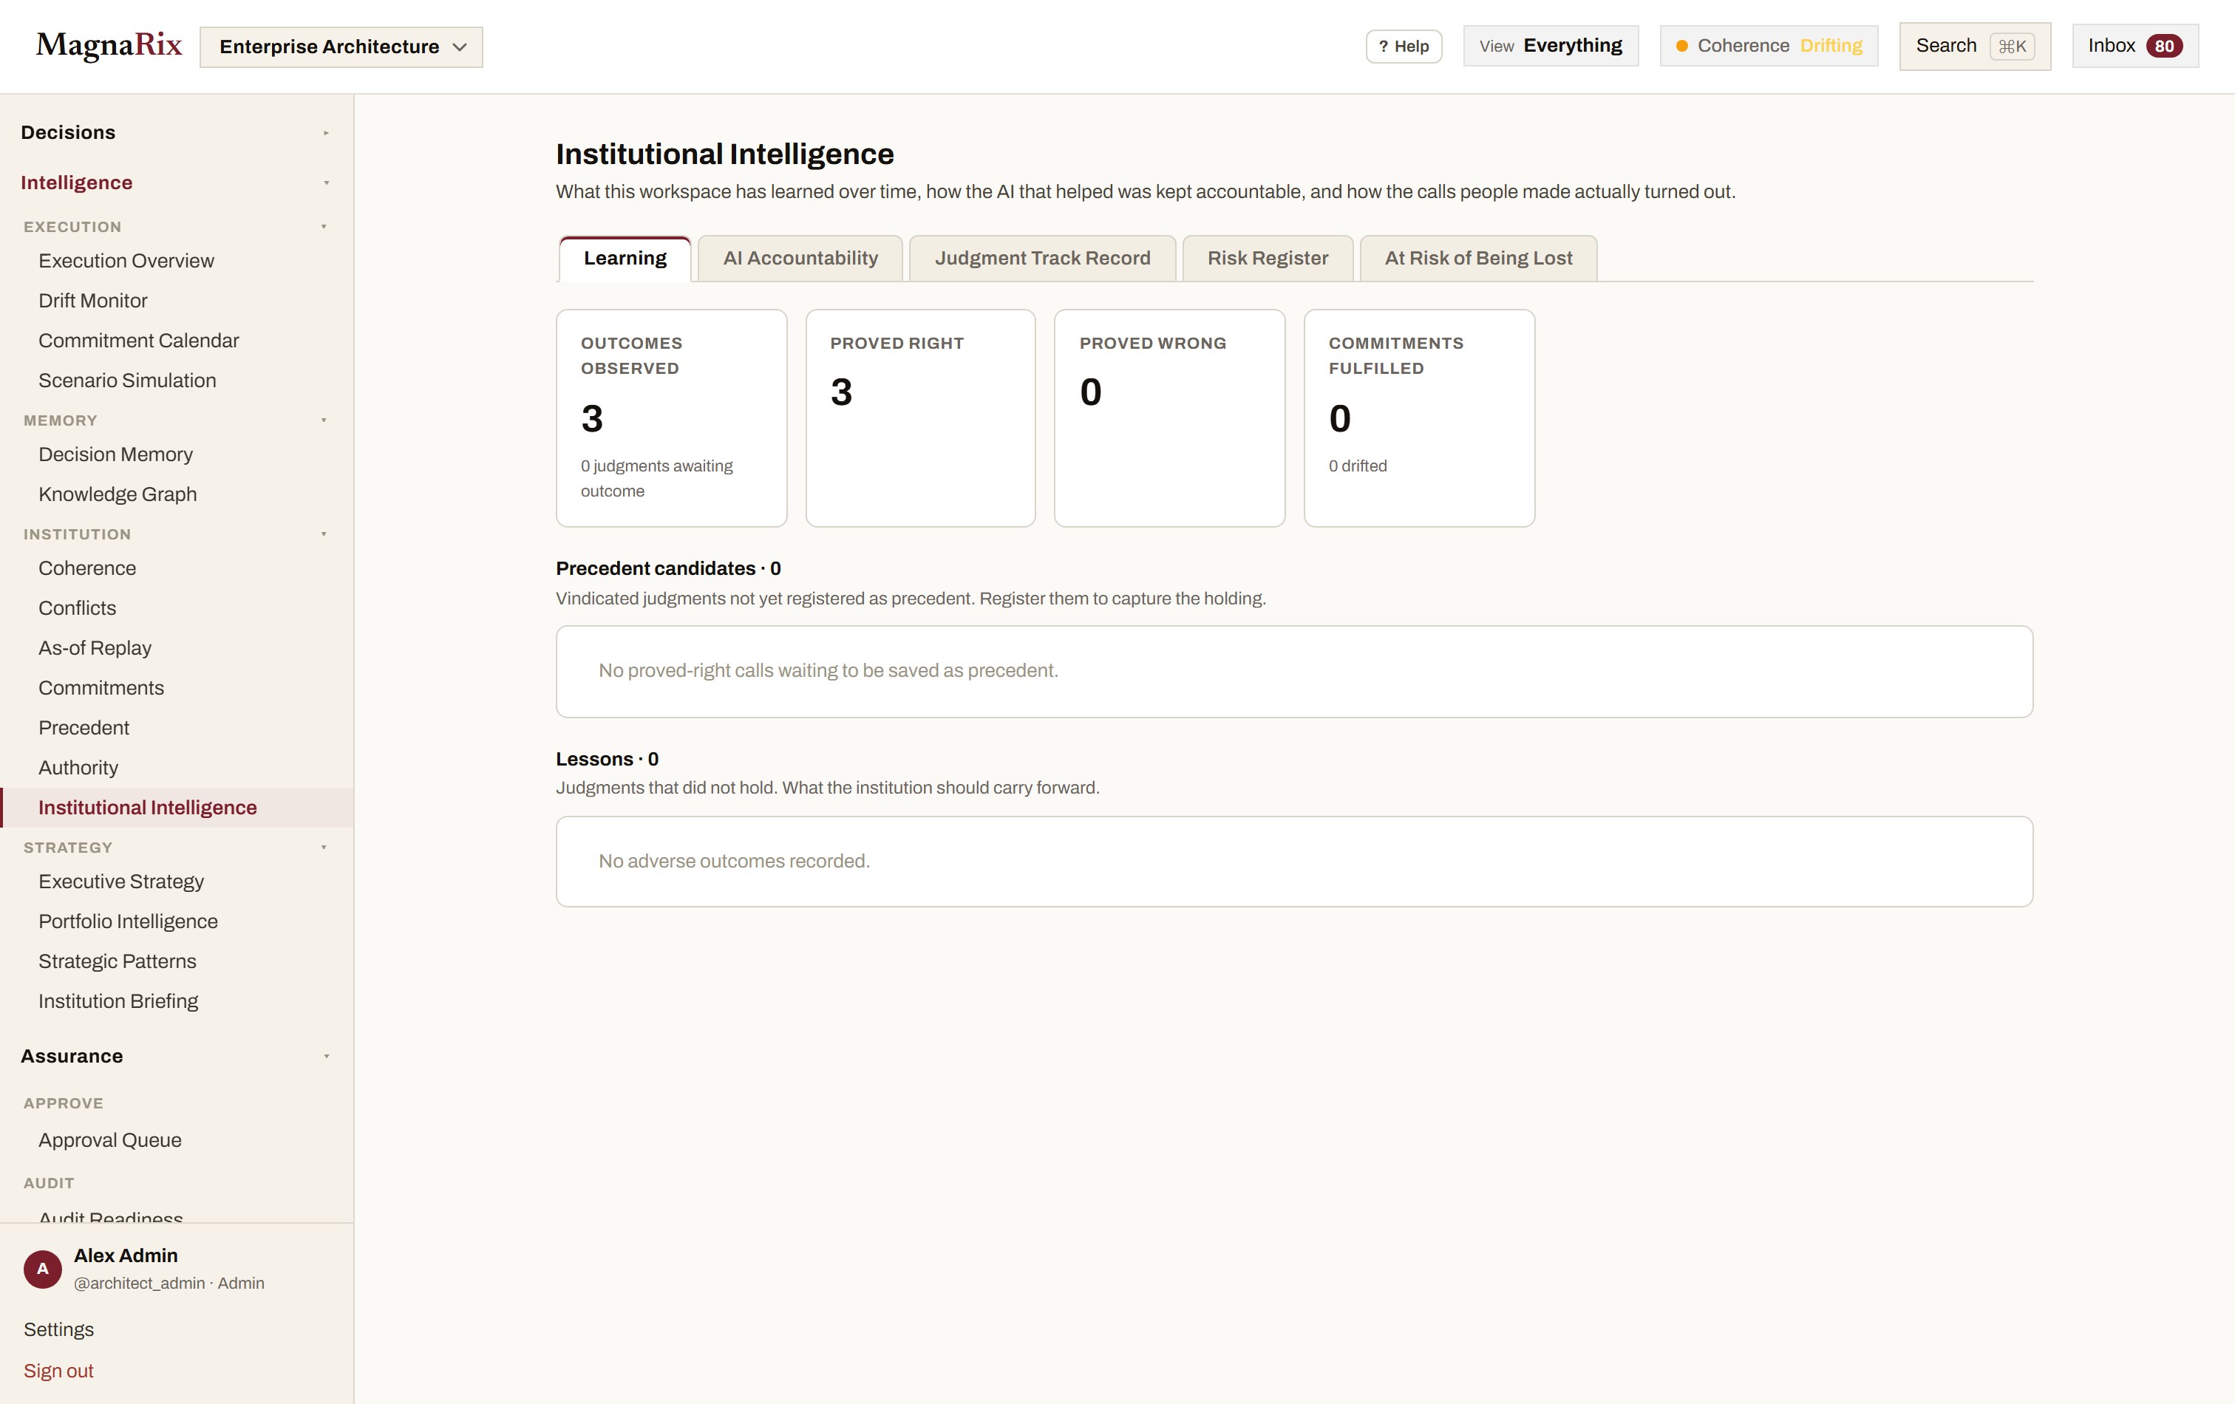Viewport: 2235px width, 1404px height.
Task: Click the Inbox count badge showing 80
Action: point(2163,47)
